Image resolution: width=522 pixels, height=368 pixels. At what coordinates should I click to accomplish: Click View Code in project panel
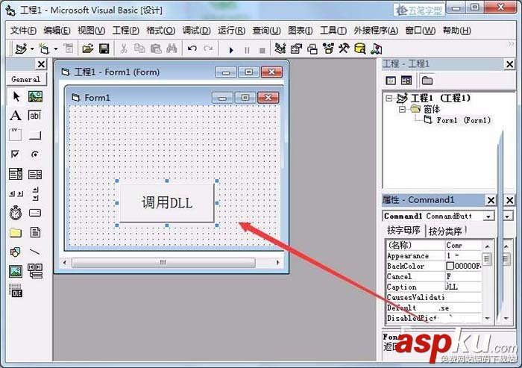click(x=391, y=81)
